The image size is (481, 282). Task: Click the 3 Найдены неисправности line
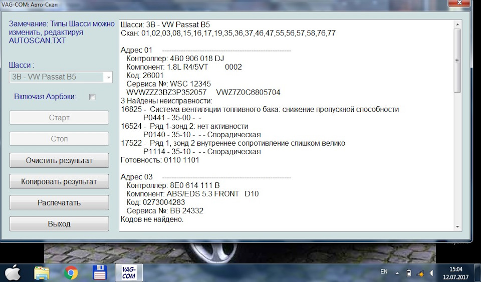(x=166, y=101)
